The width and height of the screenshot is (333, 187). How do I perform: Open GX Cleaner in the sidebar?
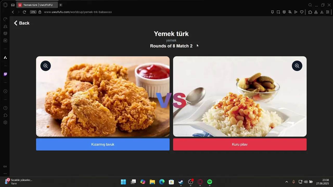pos(5,26)
